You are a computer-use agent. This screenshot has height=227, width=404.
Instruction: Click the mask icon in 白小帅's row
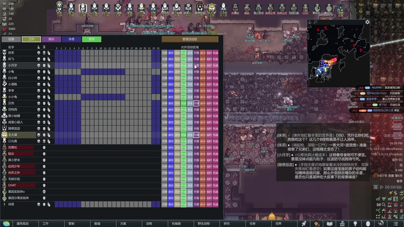44,78
